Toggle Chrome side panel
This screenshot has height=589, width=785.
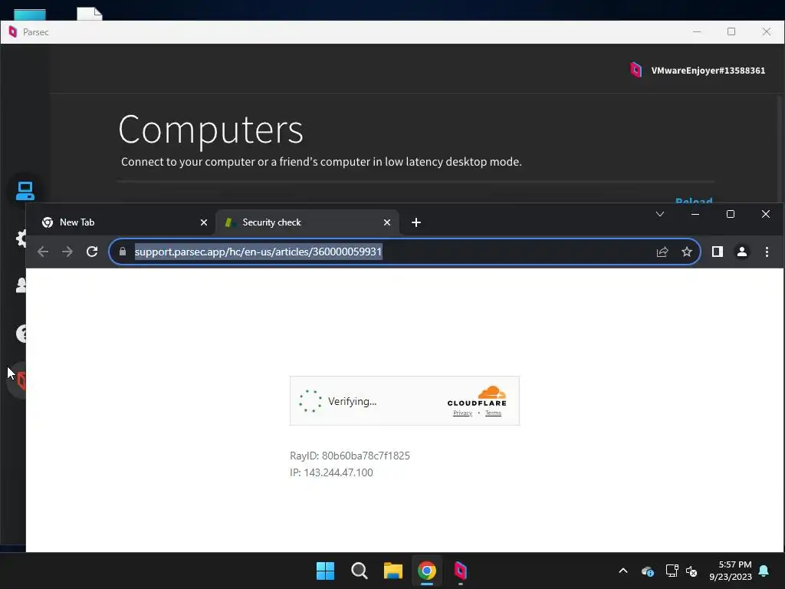(x=718, y=252)
